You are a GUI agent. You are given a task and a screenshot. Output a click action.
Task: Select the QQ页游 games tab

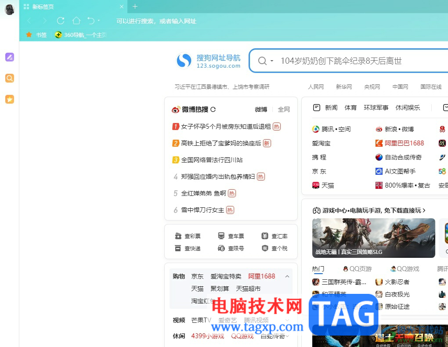click(x=358, y=269)
